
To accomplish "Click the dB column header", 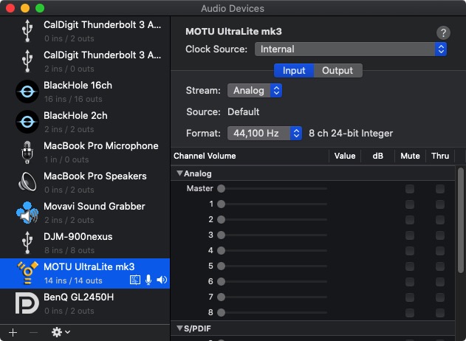I will point(377,156).
